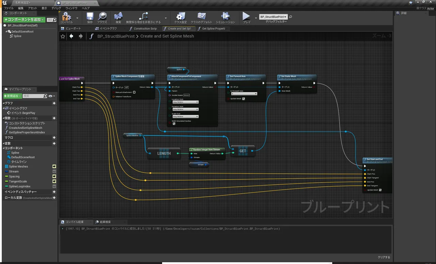Image resolution: width=436 pixels, height=264 pixels.
Task: Click the search icon in Components panel
Action: (54, 20)
